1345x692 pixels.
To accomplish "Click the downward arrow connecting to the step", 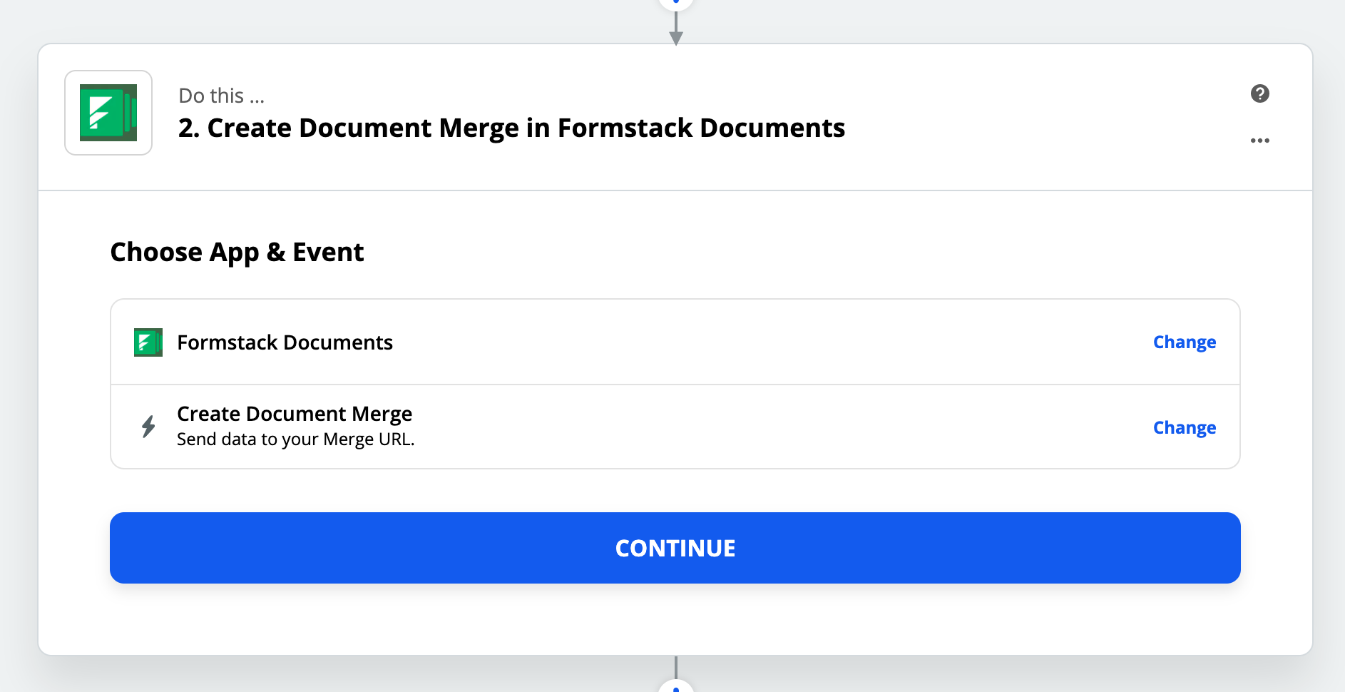I will (x=675, y=32).
